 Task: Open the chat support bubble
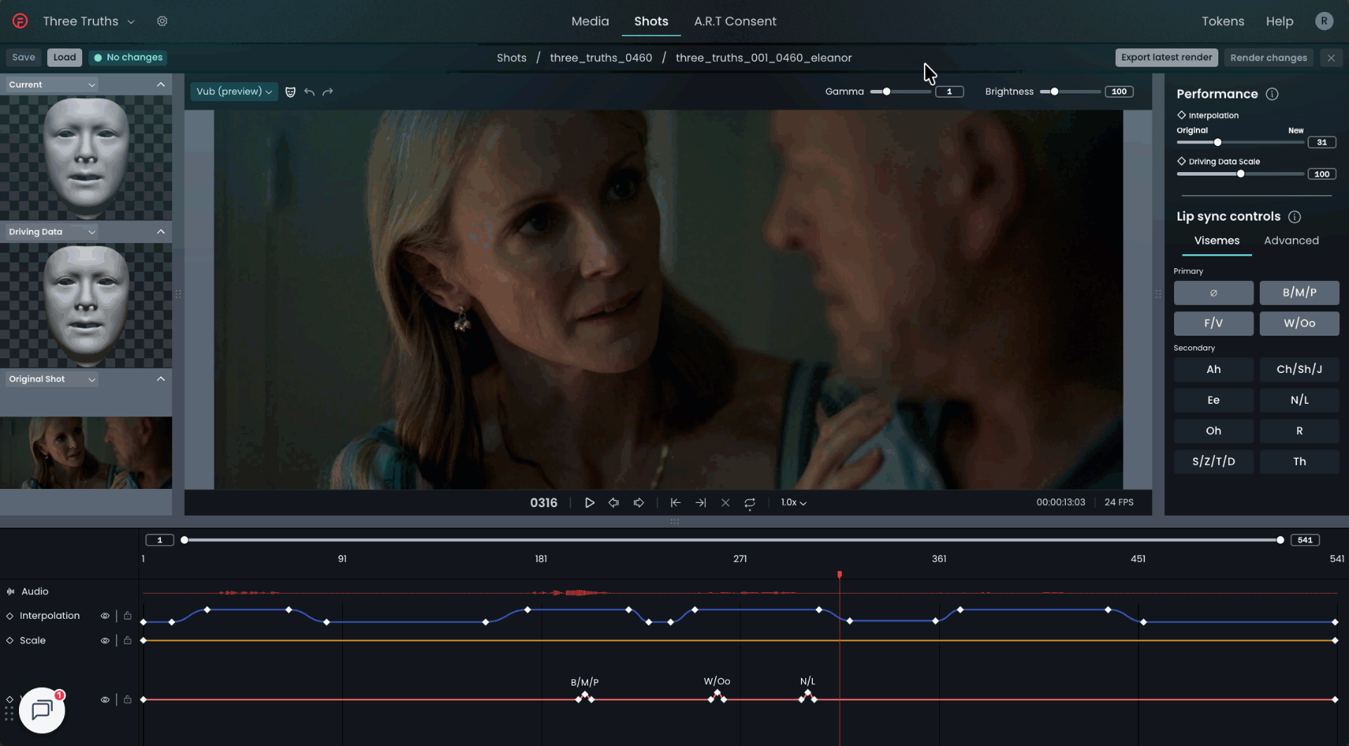coord(42,710)
